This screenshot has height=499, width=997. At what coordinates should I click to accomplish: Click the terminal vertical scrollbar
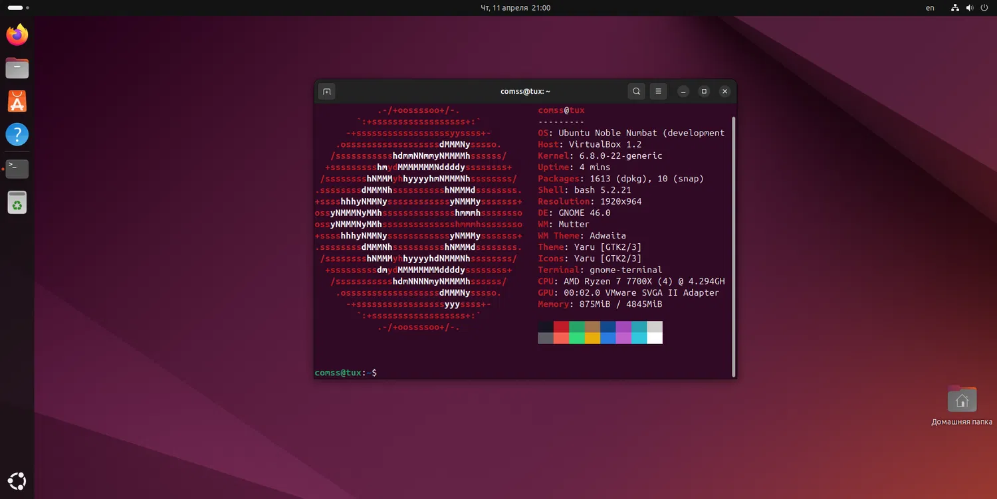tap(733, 246)
